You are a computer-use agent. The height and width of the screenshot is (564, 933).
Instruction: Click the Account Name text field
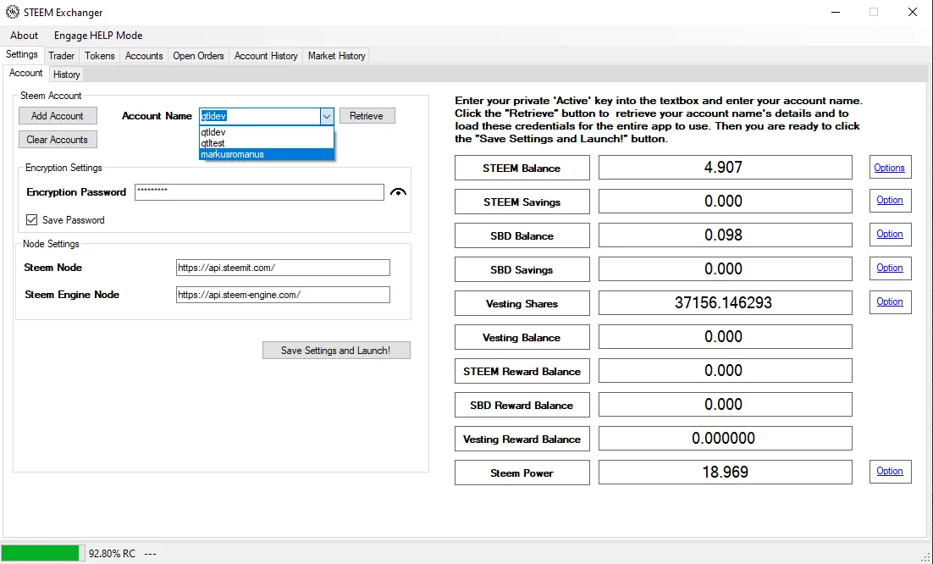(260, 116)
